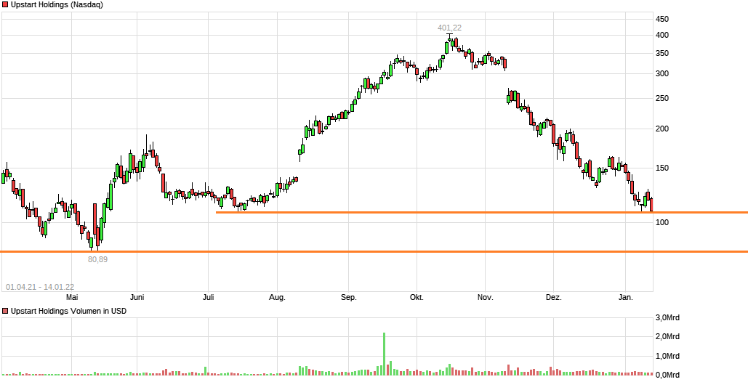Click the 'Nov.' month label
Image resolution: width=748 pixels, height=382 pixels.
pos(485,298)
